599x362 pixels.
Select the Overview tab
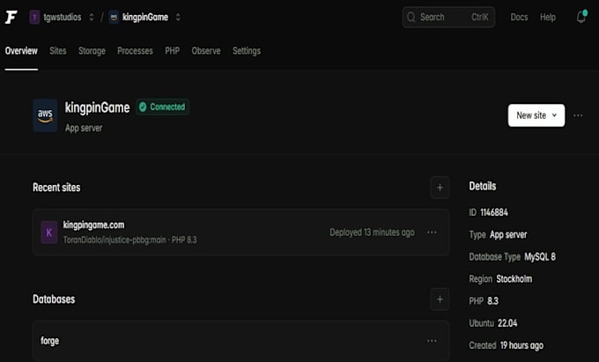coord(21,51)
